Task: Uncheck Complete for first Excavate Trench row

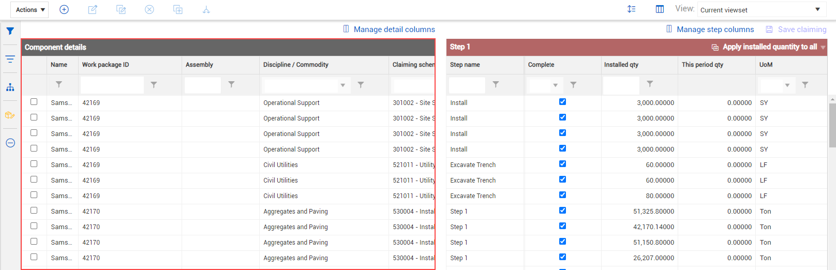Action: (562, 164)
